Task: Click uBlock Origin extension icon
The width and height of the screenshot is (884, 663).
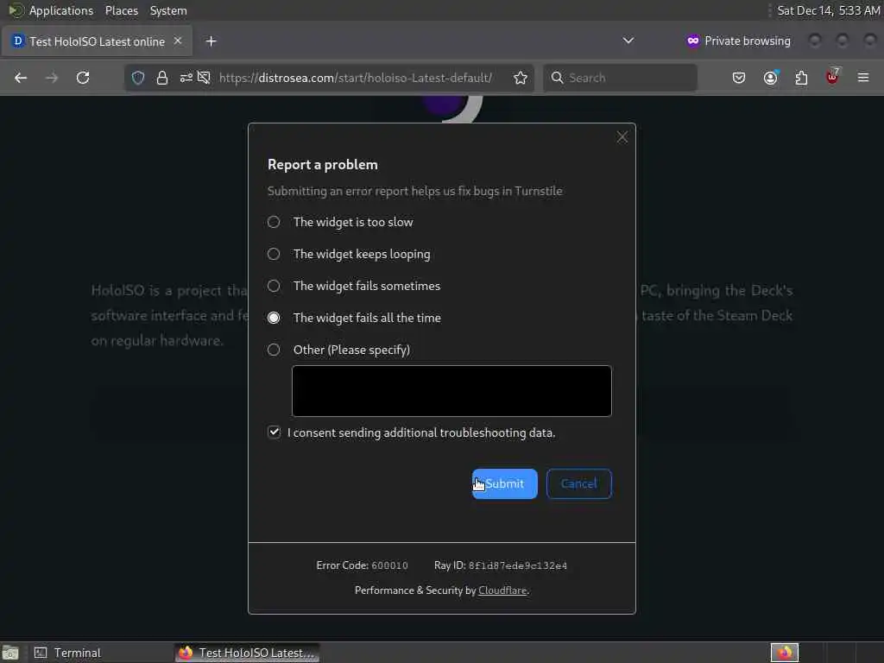Action: coord(833,76)
